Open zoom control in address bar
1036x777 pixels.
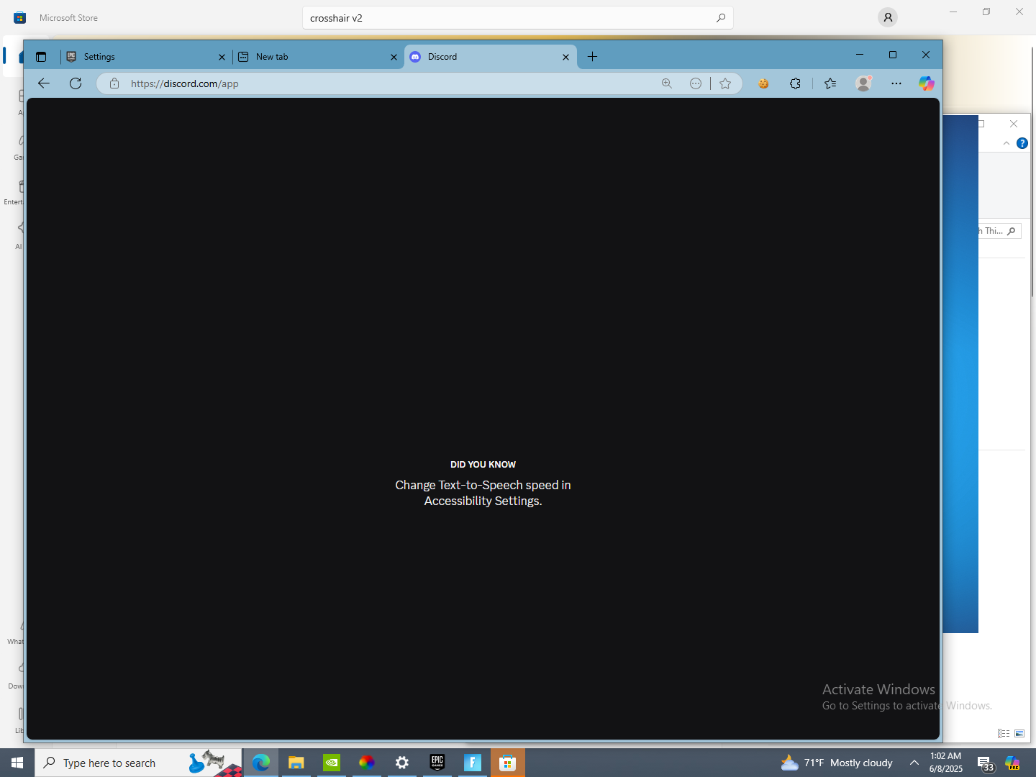click(x=667, y=83)
